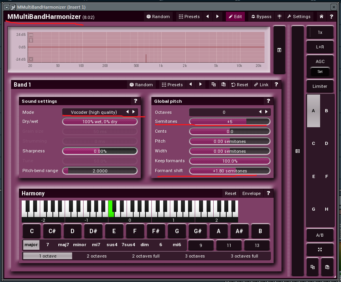Open the Mode Vocoder dropdown

pyautogui.click(x=94, y=112)
